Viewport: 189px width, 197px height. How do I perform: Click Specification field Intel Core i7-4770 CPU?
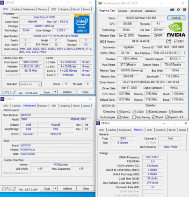coord(56,36)
